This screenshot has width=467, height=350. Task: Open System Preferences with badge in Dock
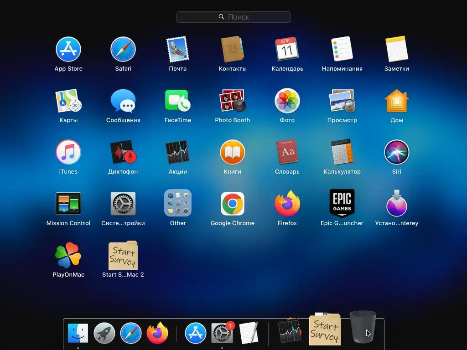pyautogui.click(x=222, y=333)
